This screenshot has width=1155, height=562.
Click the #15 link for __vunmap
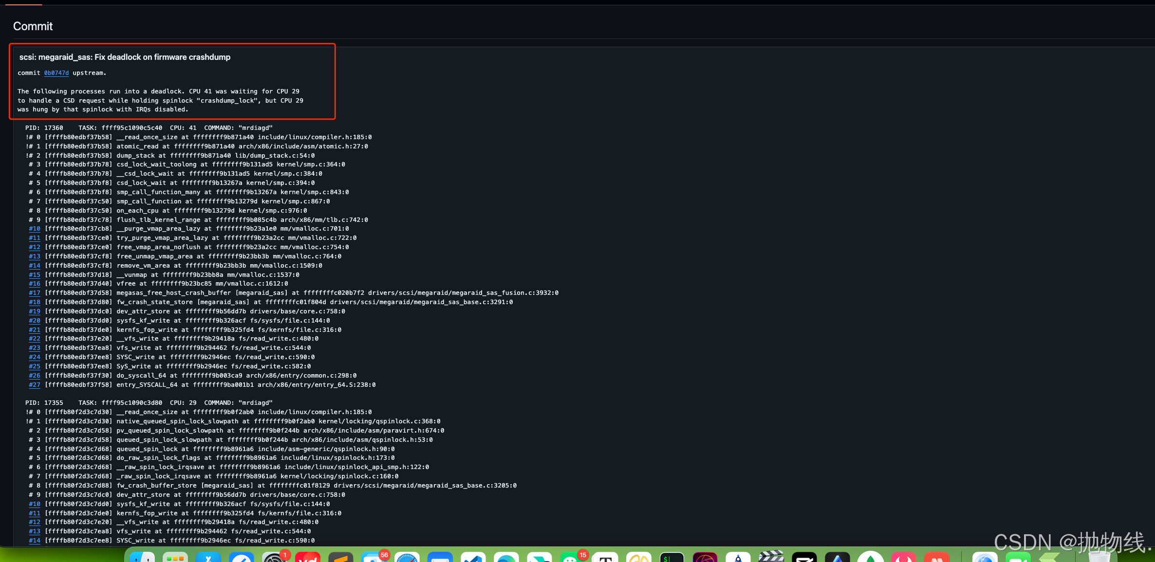click(35, 275)
